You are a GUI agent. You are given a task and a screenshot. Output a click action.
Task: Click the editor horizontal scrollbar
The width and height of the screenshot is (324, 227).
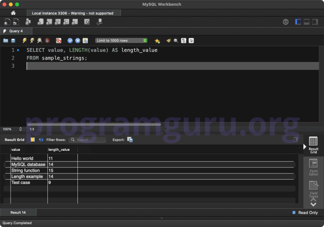[94, 124]
